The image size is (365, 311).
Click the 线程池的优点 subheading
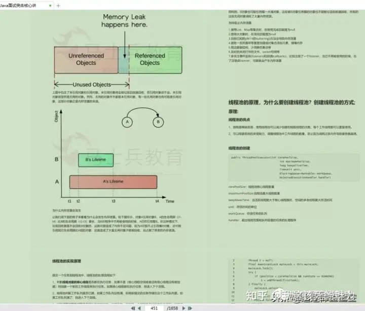tap(239, 120)
